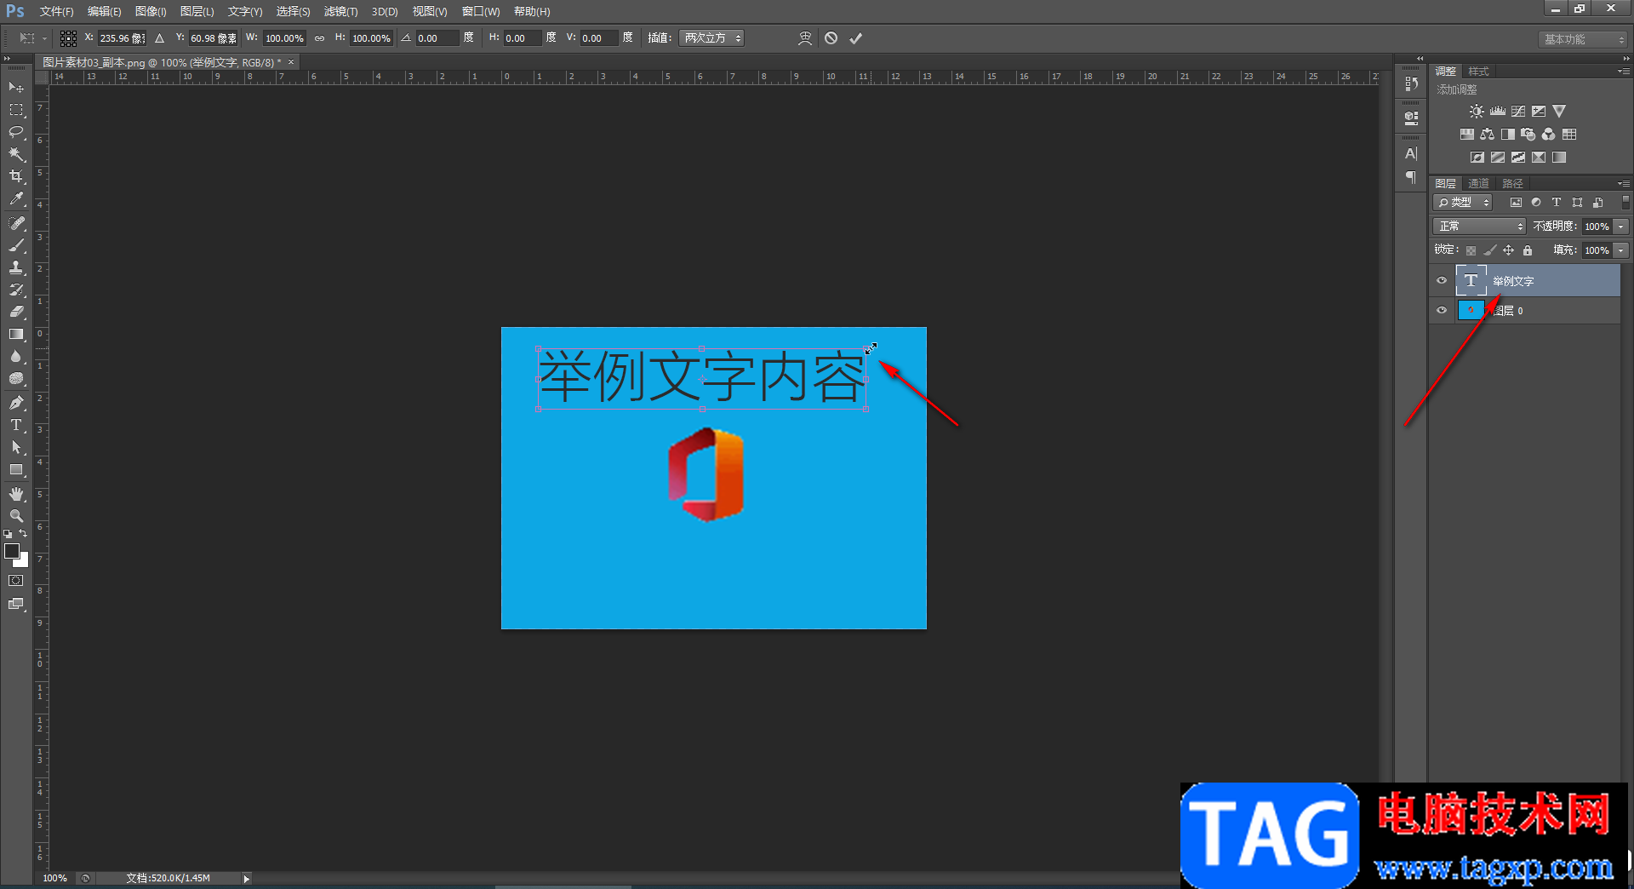Add a Brightness/Contrast adjustment

click(x=1477, y=112)
